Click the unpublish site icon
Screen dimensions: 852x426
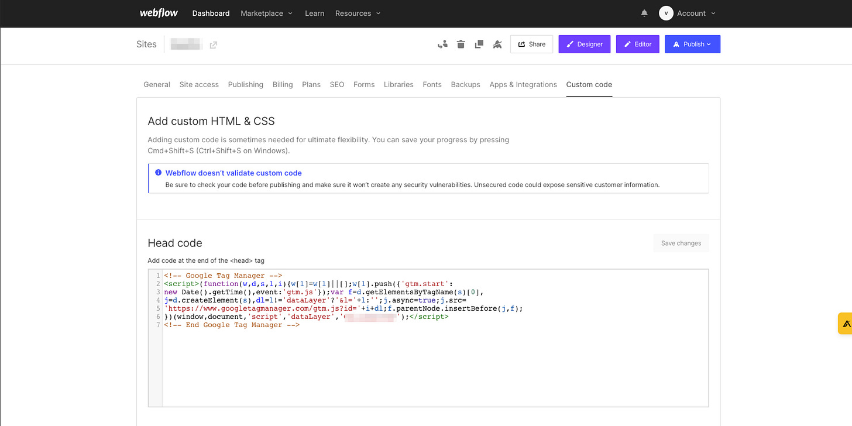(497, 44)
